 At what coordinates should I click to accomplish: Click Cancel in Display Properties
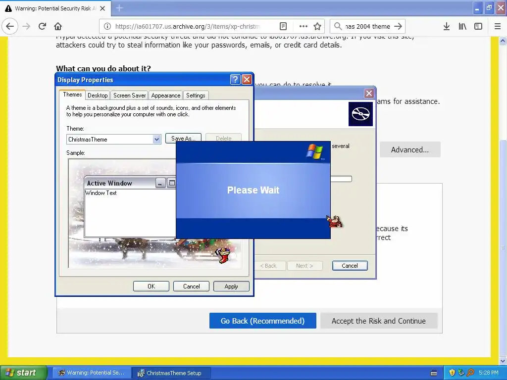click(192, 286)
